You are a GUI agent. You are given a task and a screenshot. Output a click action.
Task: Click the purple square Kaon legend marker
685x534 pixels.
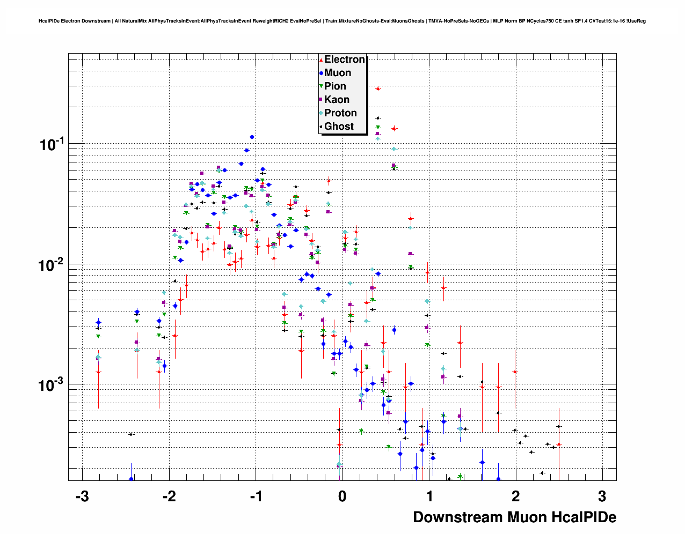click(x=321, y=100)
